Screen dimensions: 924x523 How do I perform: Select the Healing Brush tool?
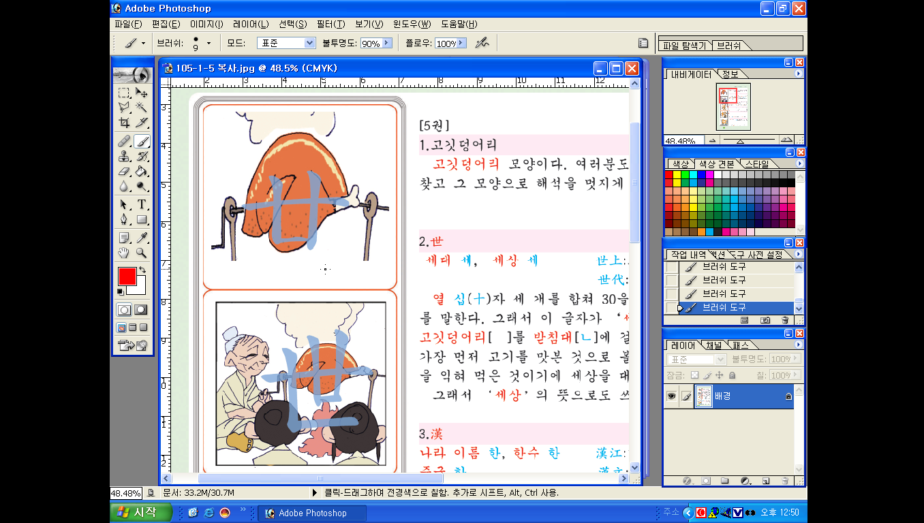point(124,142)
